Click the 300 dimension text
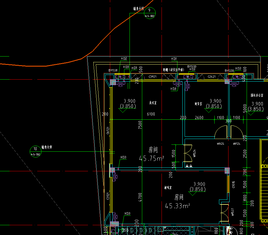Viewport: 268px width, 235px height. point(228,121)
